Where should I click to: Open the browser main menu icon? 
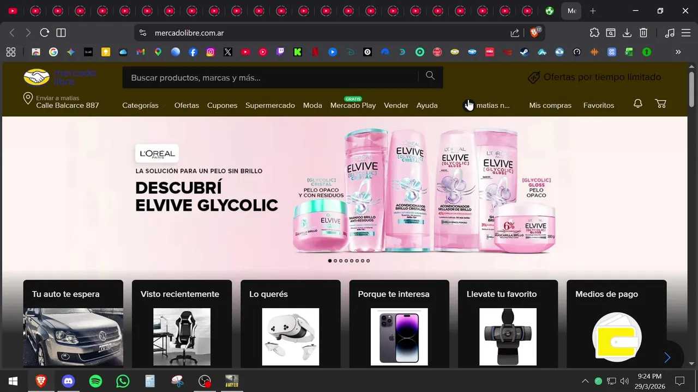pyautogui.click(x=686, y=33)
